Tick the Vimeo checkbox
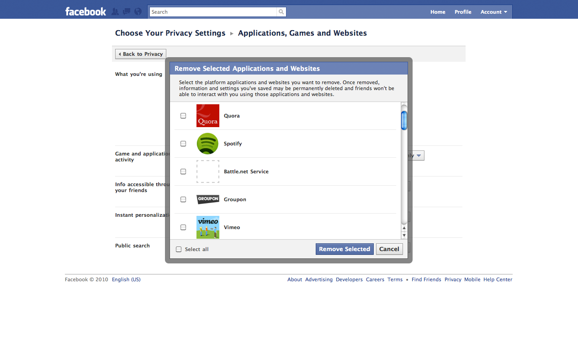This screenshot has width=578, height=343. (x=183, y=227)
